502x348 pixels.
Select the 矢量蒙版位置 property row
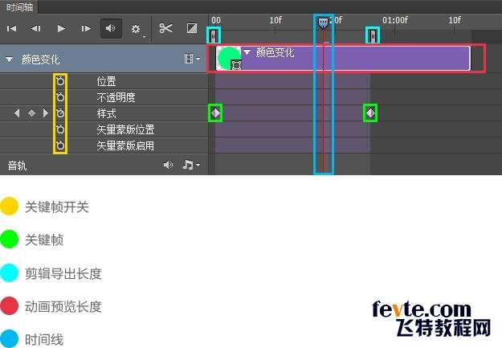(x=104, y=129)
